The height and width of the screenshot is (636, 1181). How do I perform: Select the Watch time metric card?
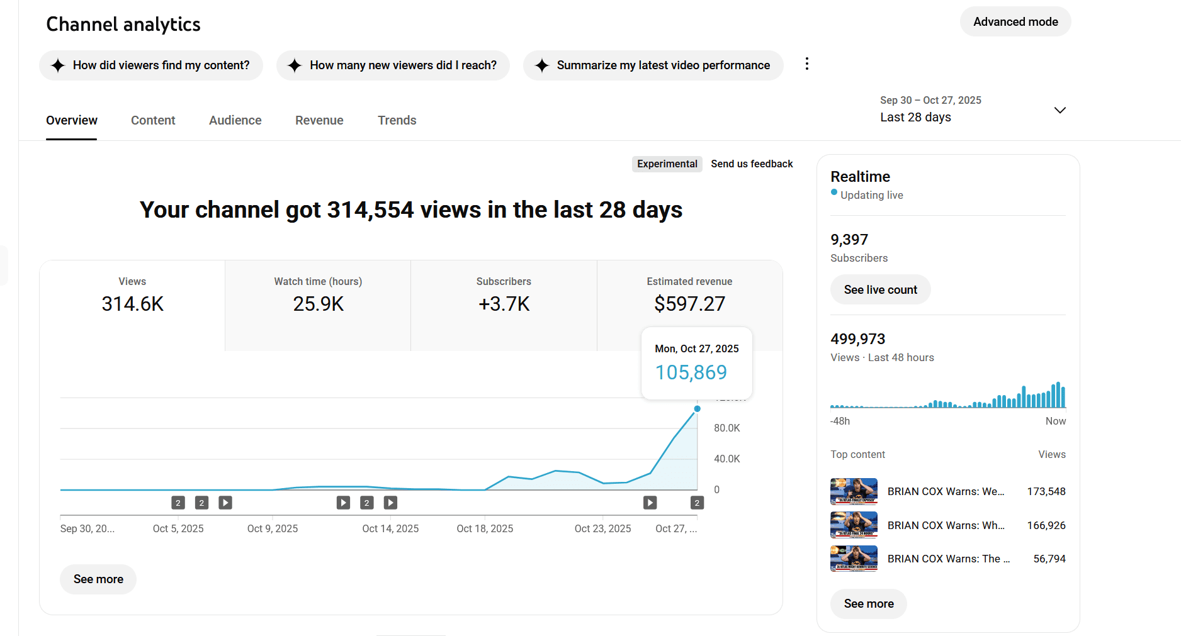tap(317, 304)
